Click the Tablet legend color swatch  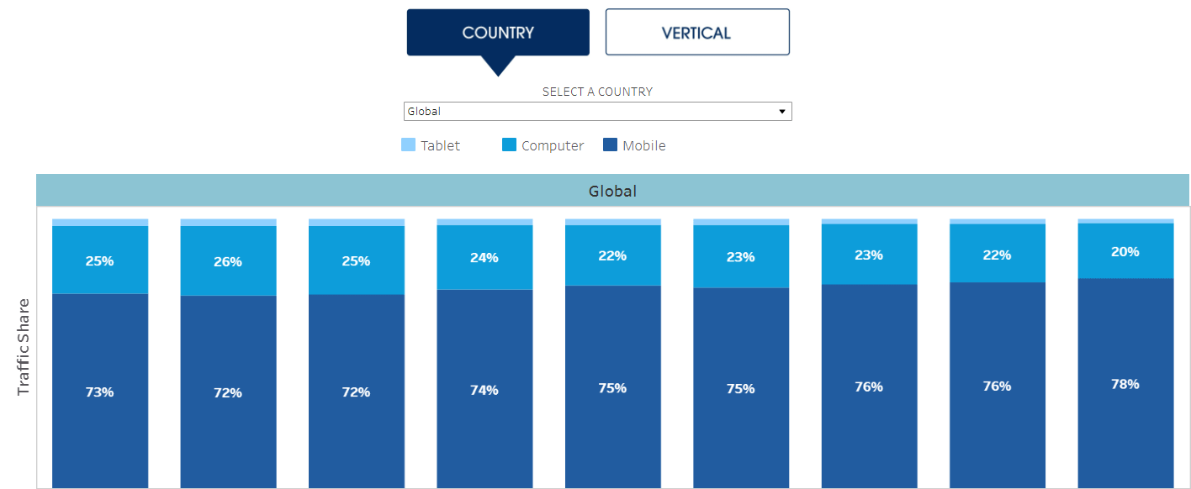pyautogui.click(x=407, y=145)
